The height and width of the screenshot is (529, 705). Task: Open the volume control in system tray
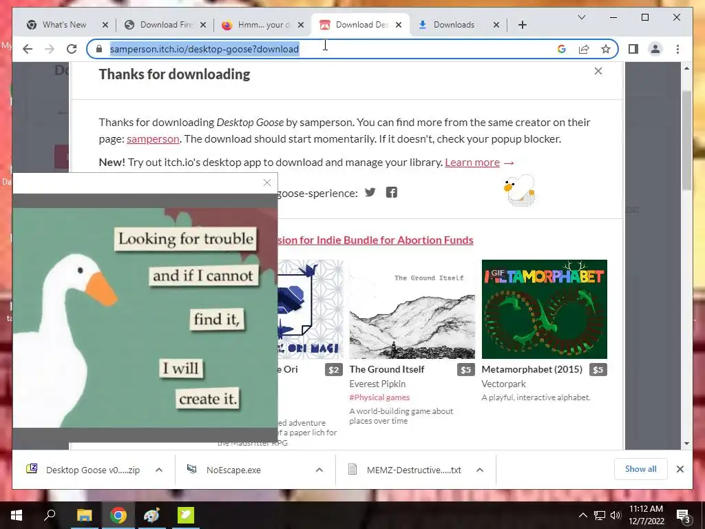[615, 515]
